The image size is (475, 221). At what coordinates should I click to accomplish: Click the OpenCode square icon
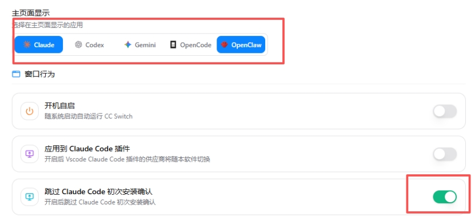tap(173, 44)
